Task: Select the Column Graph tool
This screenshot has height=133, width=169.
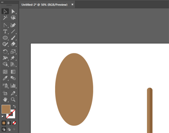Action: point(13,86)
